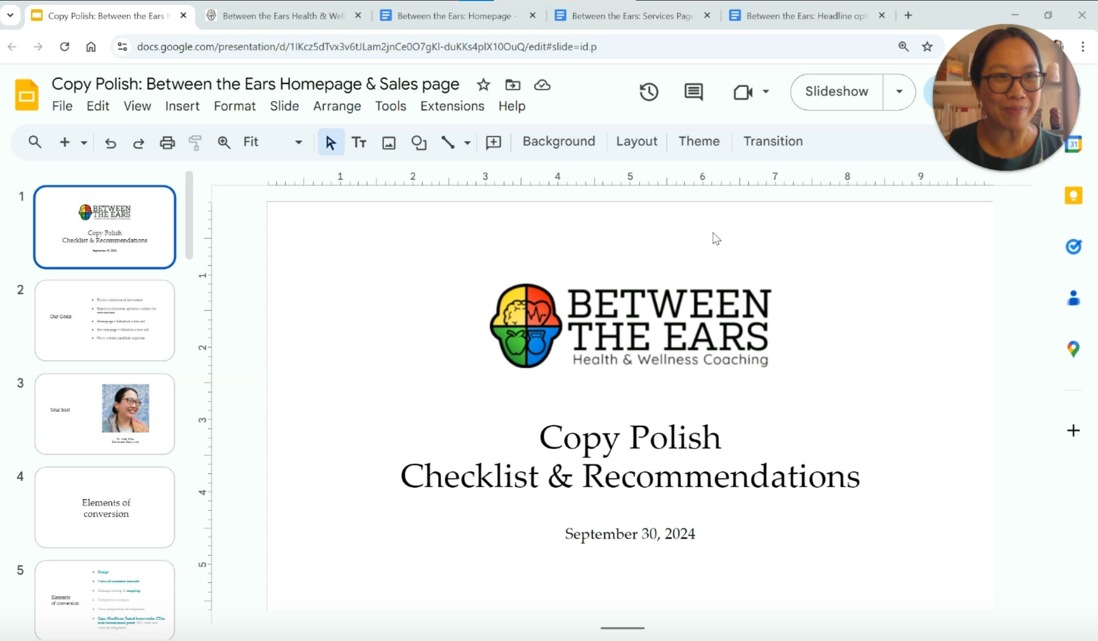Viewport: 1098px width, 641px height.
Task: Redo the last action
Action: tap(139, 143)
